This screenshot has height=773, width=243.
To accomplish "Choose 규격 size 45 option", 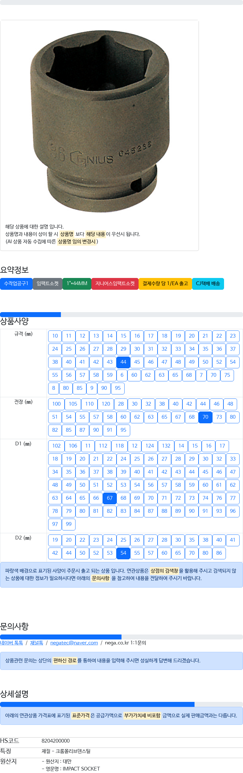I will [137, 362].
